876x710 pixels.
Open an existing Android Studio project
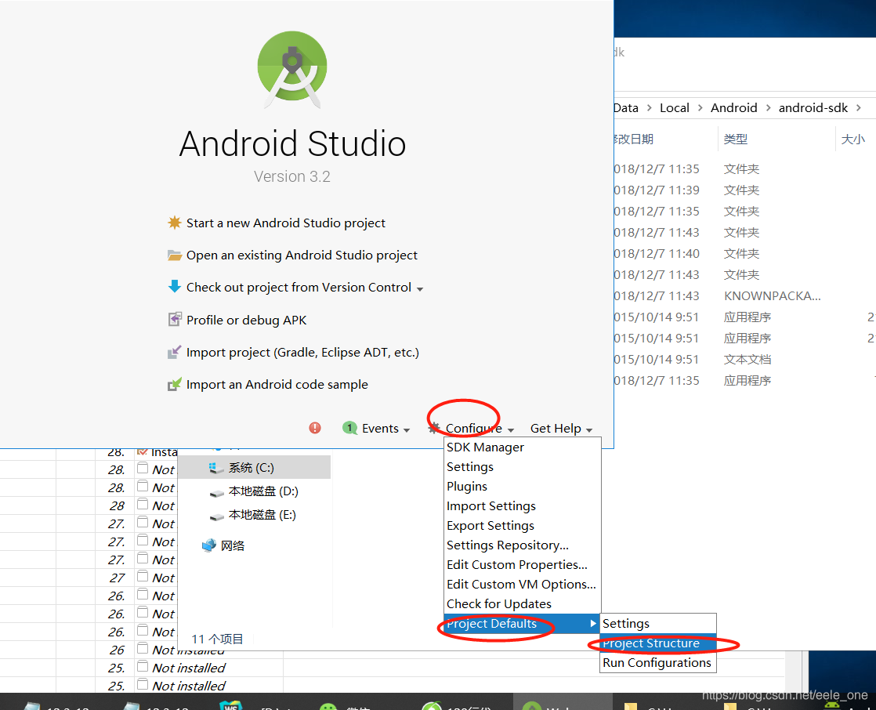click(292, 255)
